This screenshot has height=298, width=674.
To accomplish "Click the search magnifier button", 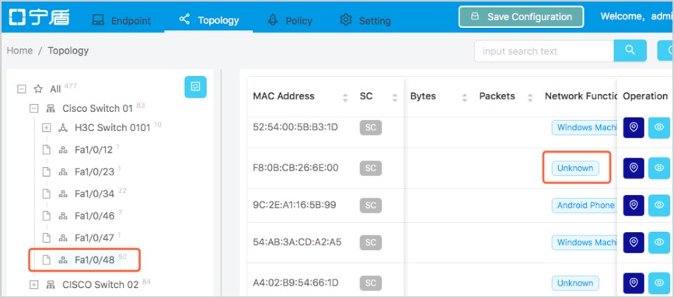I will pos(630,50).
